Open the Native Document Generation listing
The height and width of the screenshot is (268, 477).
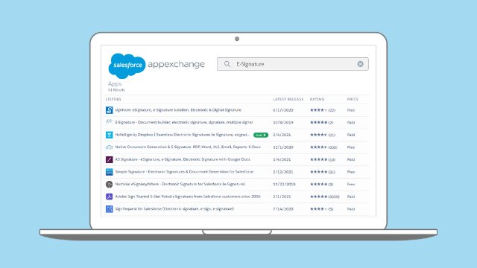(x=188, y=147)
